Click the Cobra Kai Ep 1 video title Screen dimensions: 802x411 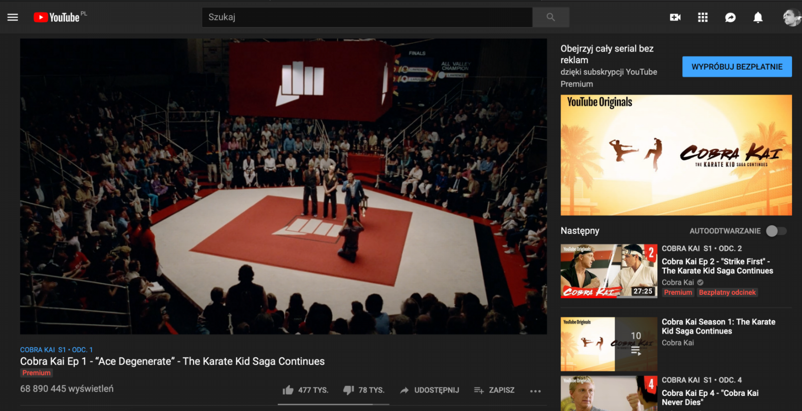(x=172, y=361)
